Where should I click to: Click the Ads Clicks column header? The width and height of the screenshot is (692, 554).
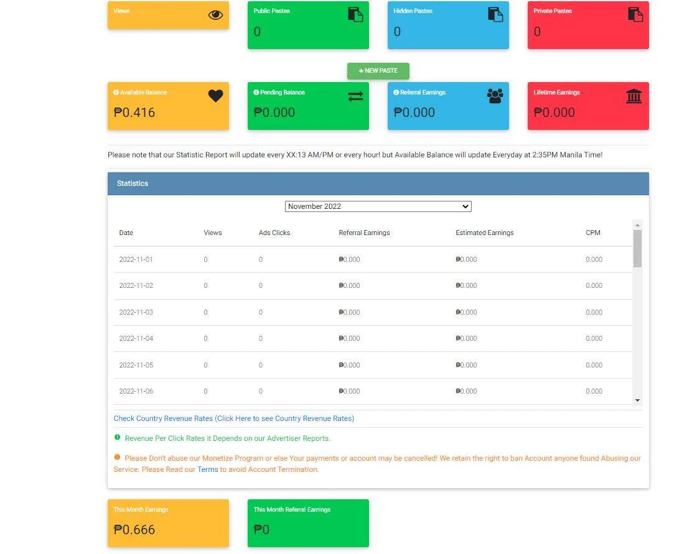[x=274, y=233]
